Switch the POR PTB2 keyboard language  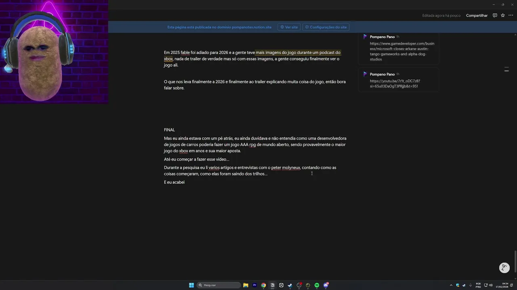478,285
